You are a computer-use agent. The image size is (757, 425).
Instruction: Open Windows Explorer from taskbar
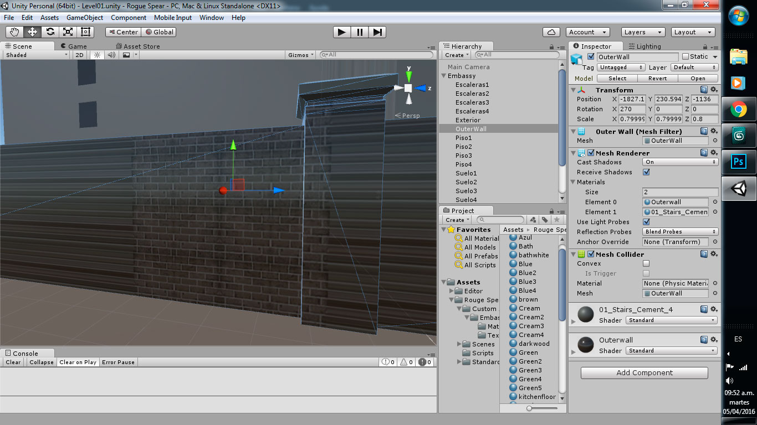pyautogui.click(x=738, y=58)
